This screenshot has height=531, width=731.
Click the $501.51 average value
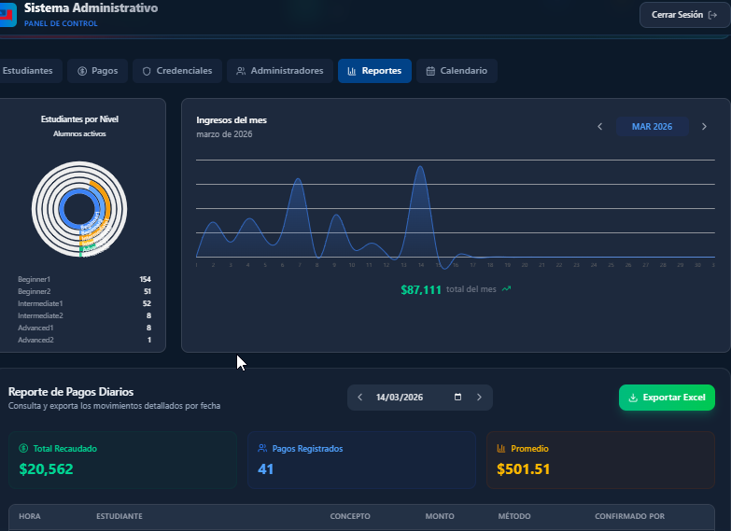pos(523,469)
